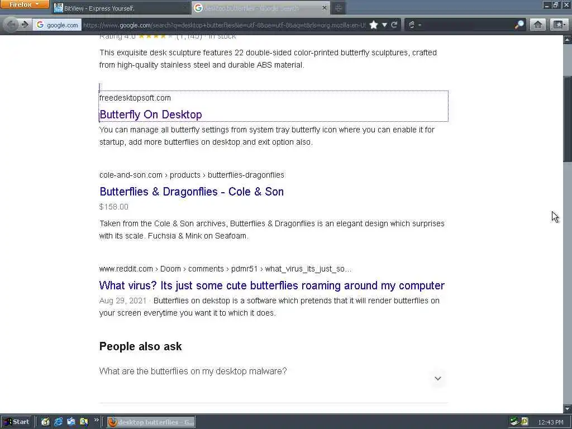Click the $158.00 price text
Image resolution: width=572 pixels, height=429 pixels.
[114, 207]
